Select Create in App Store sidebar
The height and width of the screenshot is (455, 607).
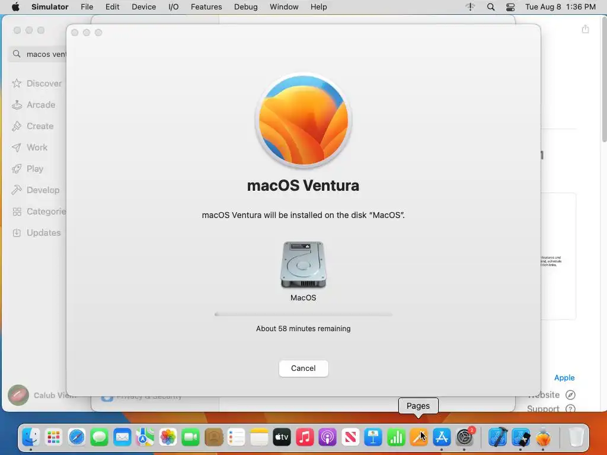point(33,126)
